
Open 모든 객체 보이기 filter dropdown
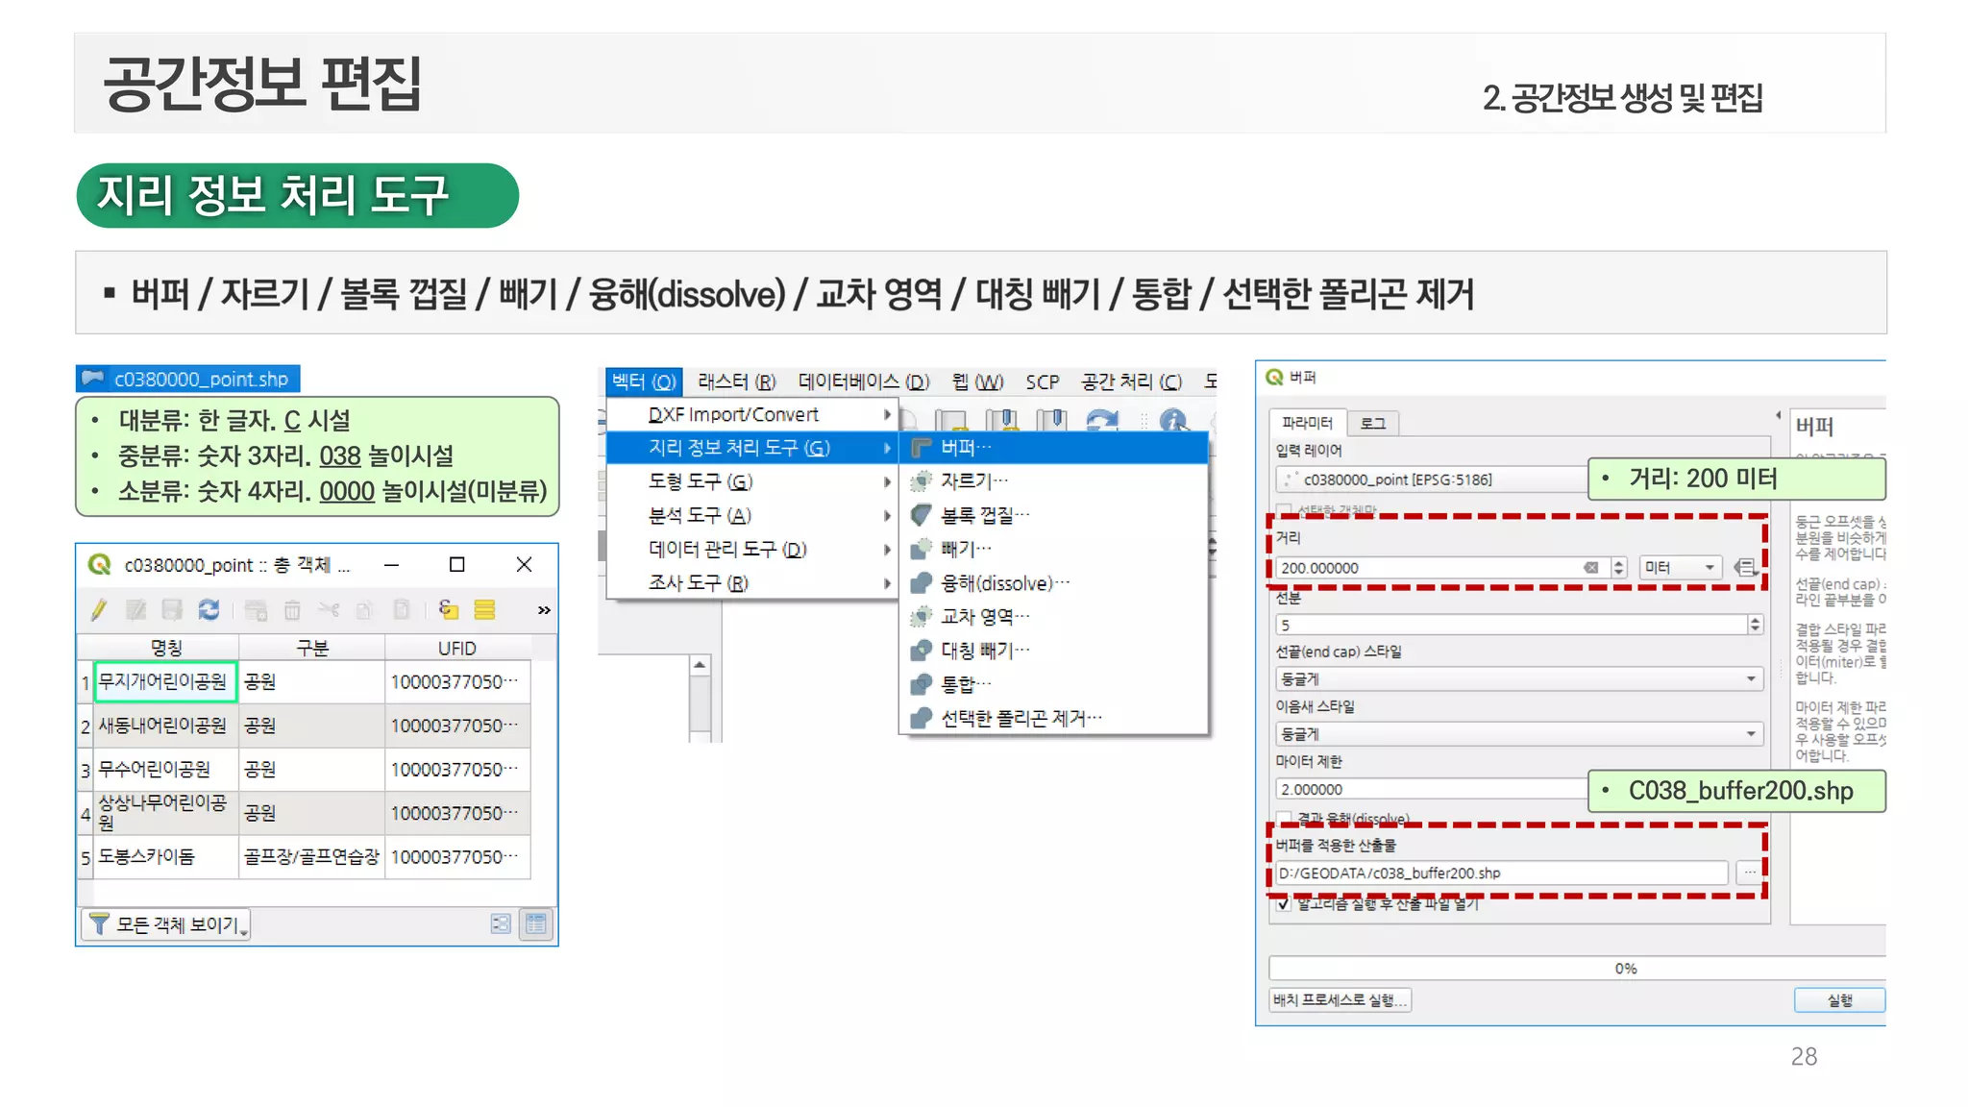[x=167, y=924]
